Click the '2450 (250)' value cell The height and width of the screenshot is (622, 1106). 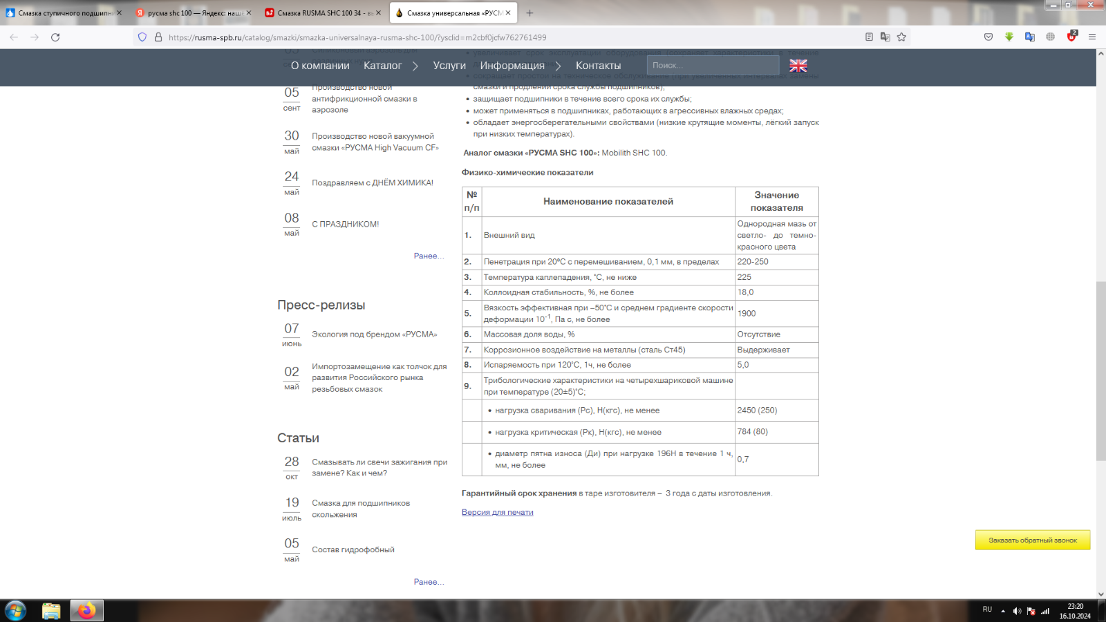(776, 411)
